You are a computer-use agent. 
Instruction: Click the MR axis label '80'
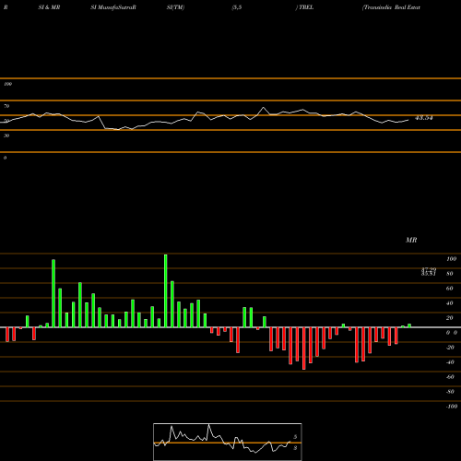(x=450, y=274)
